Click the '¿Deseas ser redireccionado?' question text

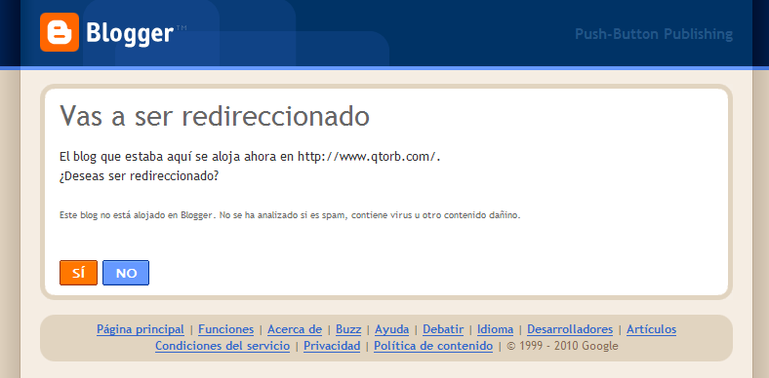[140, 176]
